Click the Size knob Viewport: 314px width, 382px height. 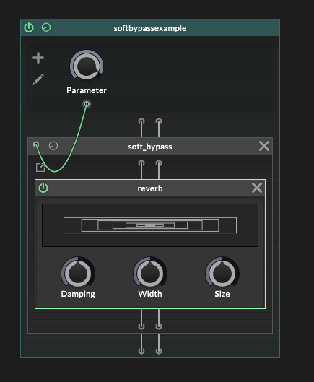[x=222, y=272]
